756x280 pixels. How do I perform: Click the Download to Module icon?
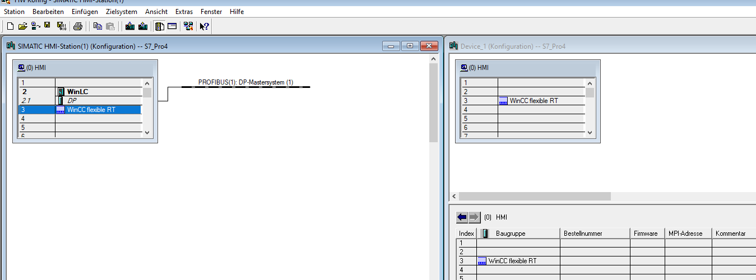[x=130, y=26]
